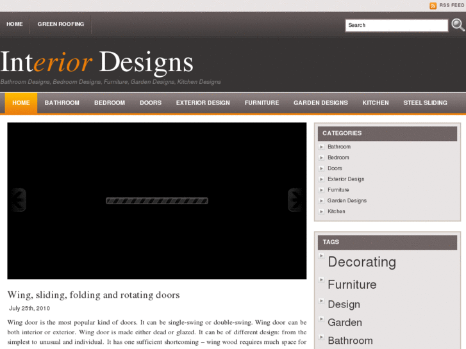Screen dimensions: 466x349
Task: Click arrow bullet beside Design tag
Action: click(x=321, y=300)
